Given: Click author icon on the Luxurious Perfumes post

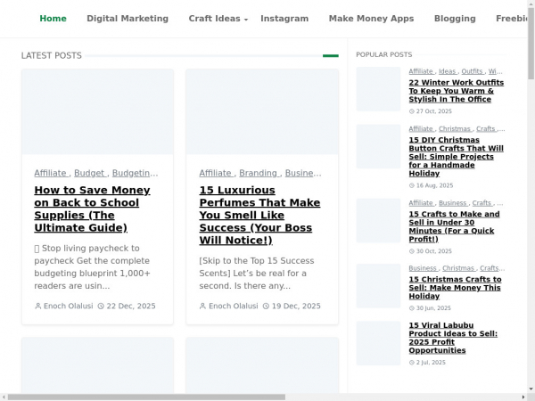Looking at the screenshot, I should (x=203, y=306).
